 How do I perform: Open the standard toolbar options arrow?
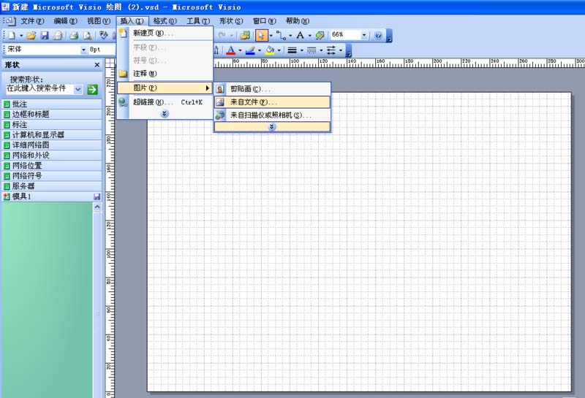tap(389, 36)
